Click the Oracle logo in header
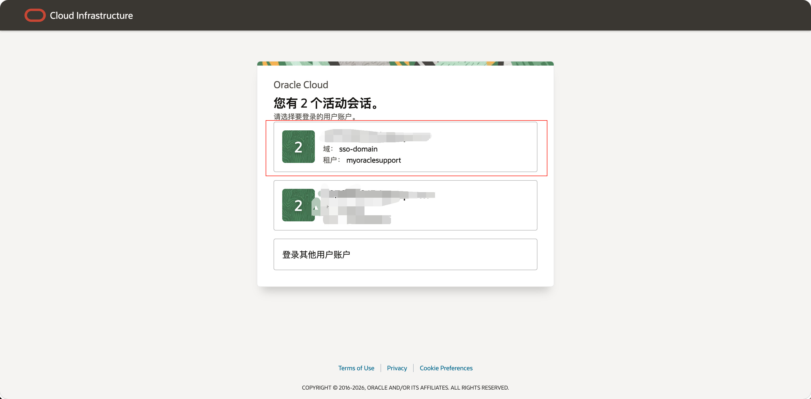 (35, 16)
